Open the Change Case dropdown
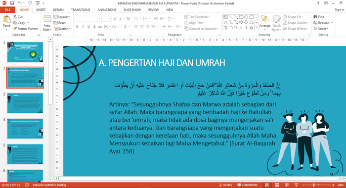Viewport: 346px width, 188px height. click(x=115, y=27)
